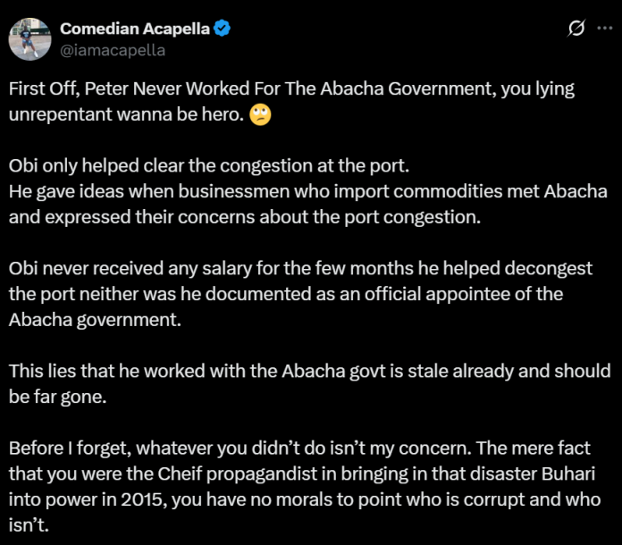Click the line starting "First Off, Peter Never Worked"

pyautogui.click(x=291, y=88)
